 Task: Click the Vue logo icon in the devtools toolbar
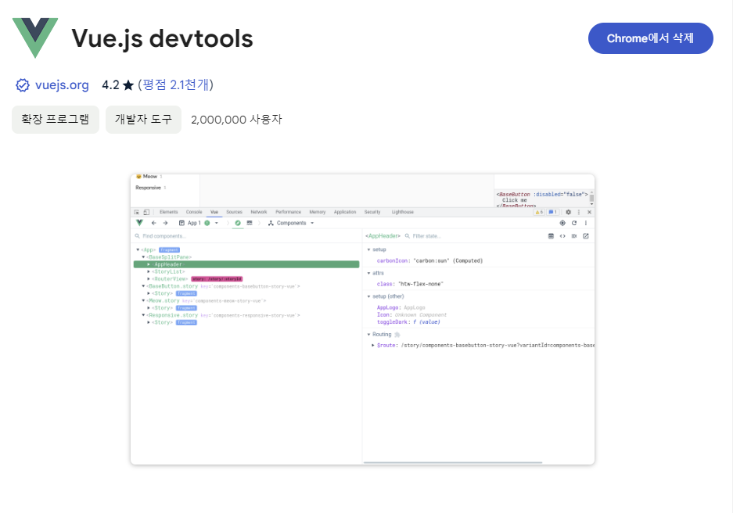click(138, 222)
